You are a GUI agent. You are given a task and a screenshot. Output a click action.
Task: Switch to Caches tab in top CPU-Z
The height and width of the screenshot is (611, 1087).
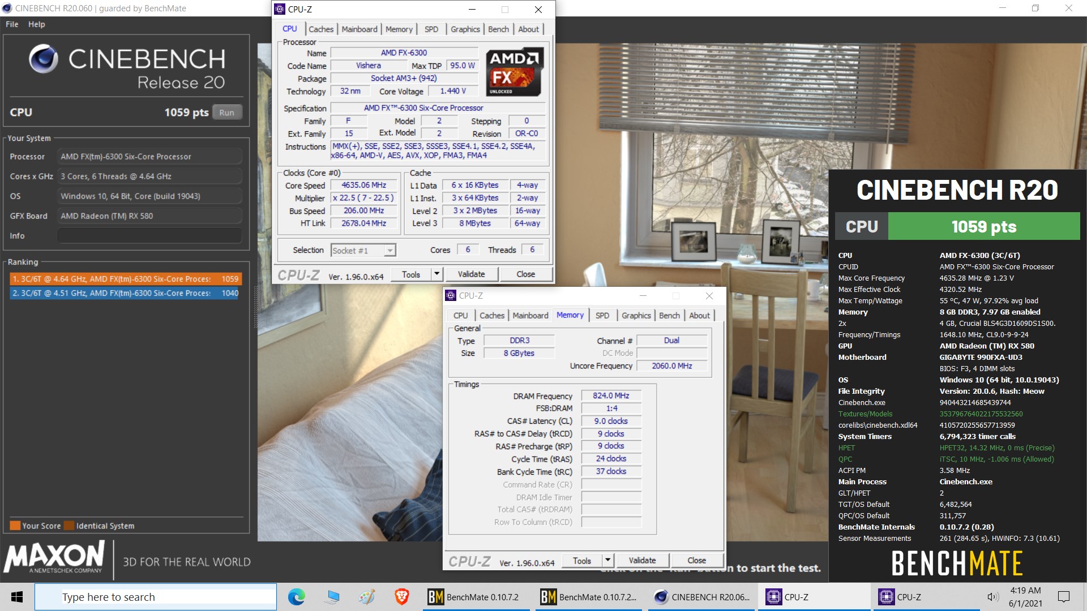pos(321,29)
